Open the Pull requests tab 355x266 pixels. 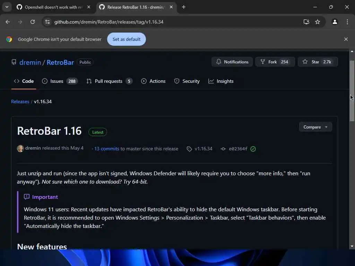click(109, 81)
